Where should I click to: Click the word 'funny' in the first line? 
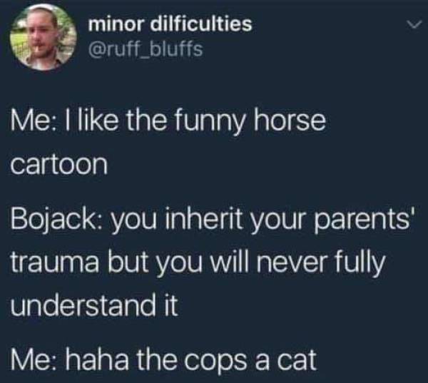pos(208,121)
